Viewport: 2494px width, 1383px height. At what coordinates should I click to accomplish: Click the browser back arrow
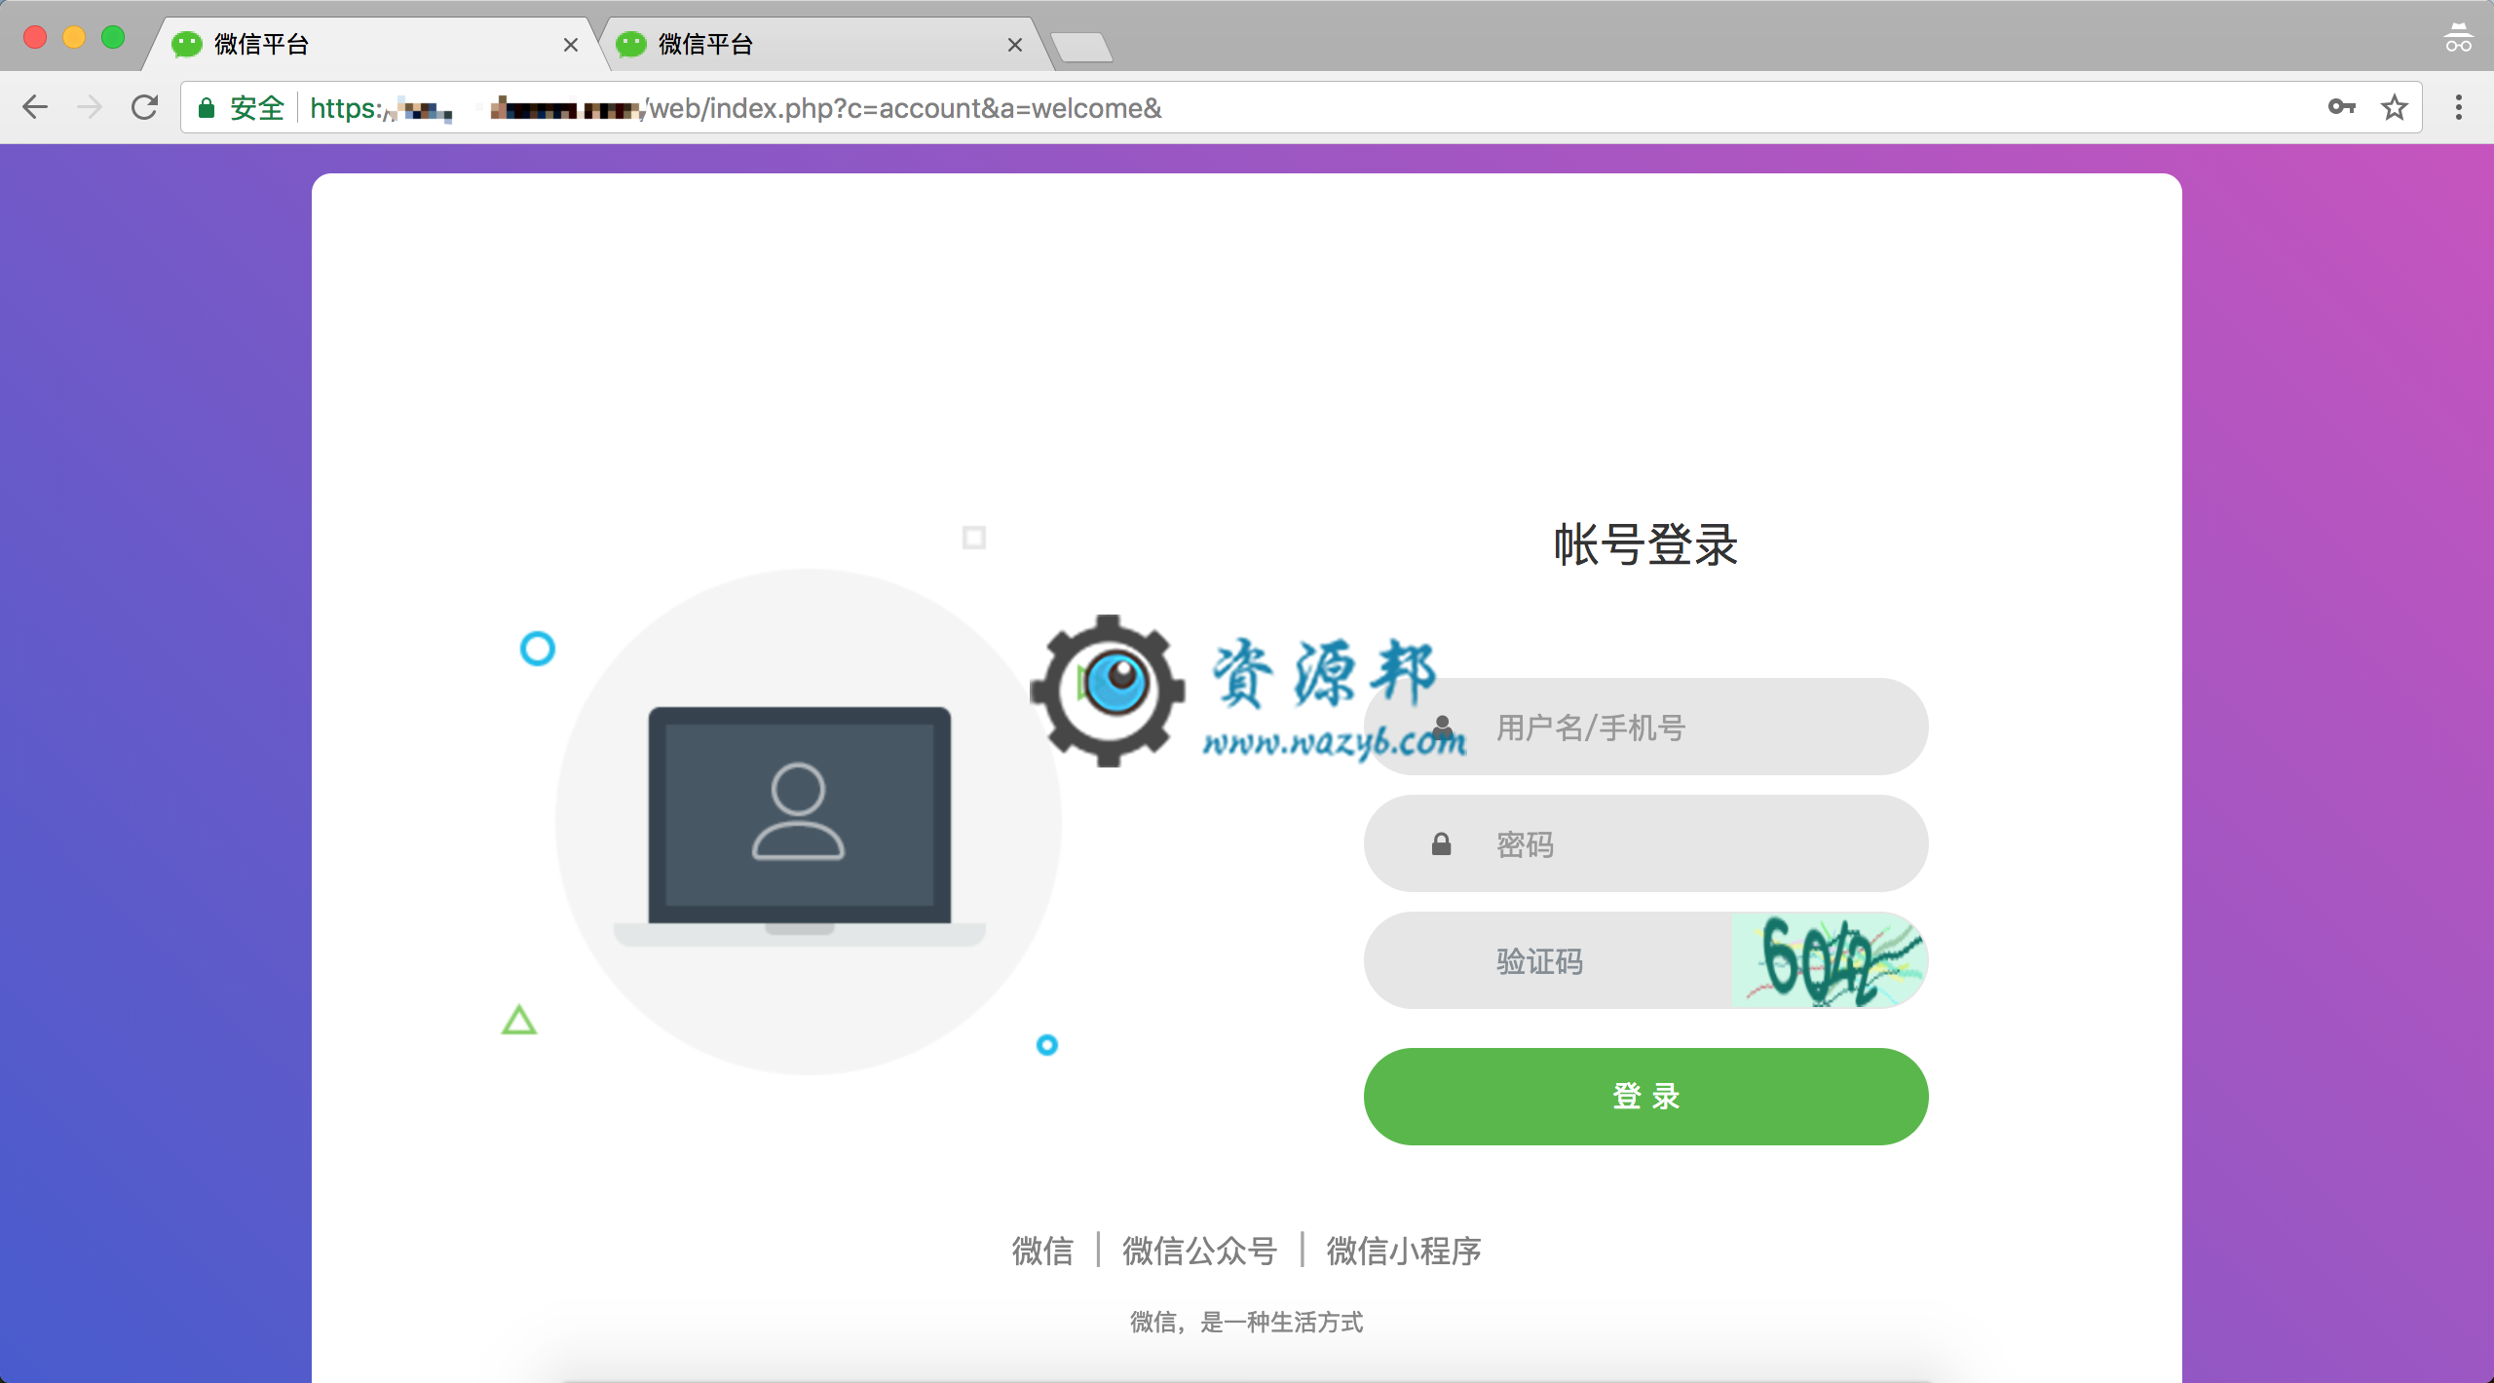coord(35,107)
